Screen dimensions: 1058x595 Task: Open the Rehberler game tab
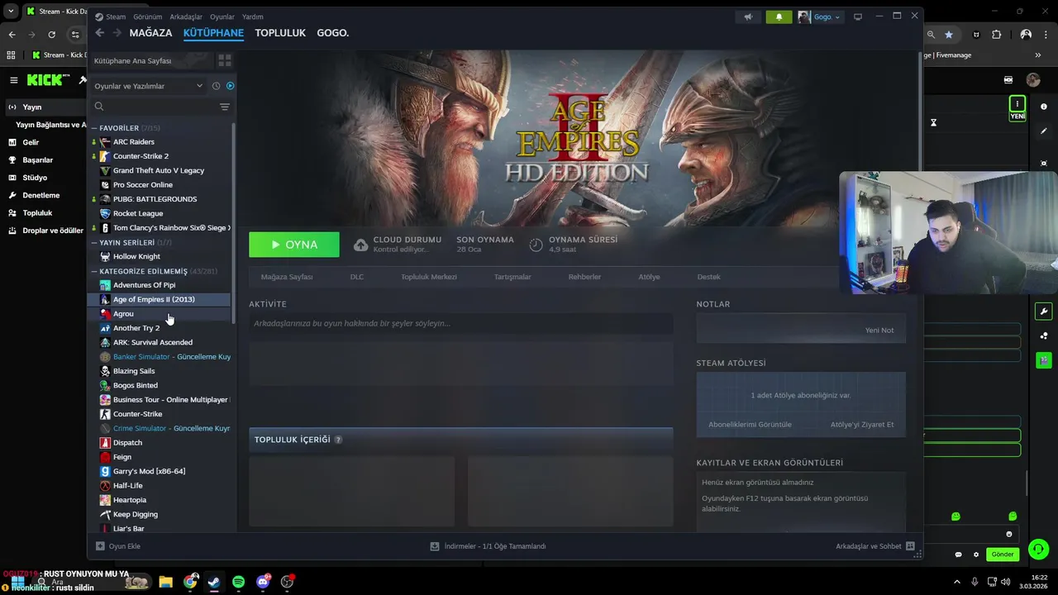[584, 277]
